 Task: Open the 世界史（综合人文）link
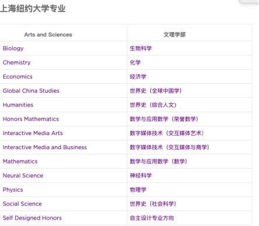coord(153,105)
